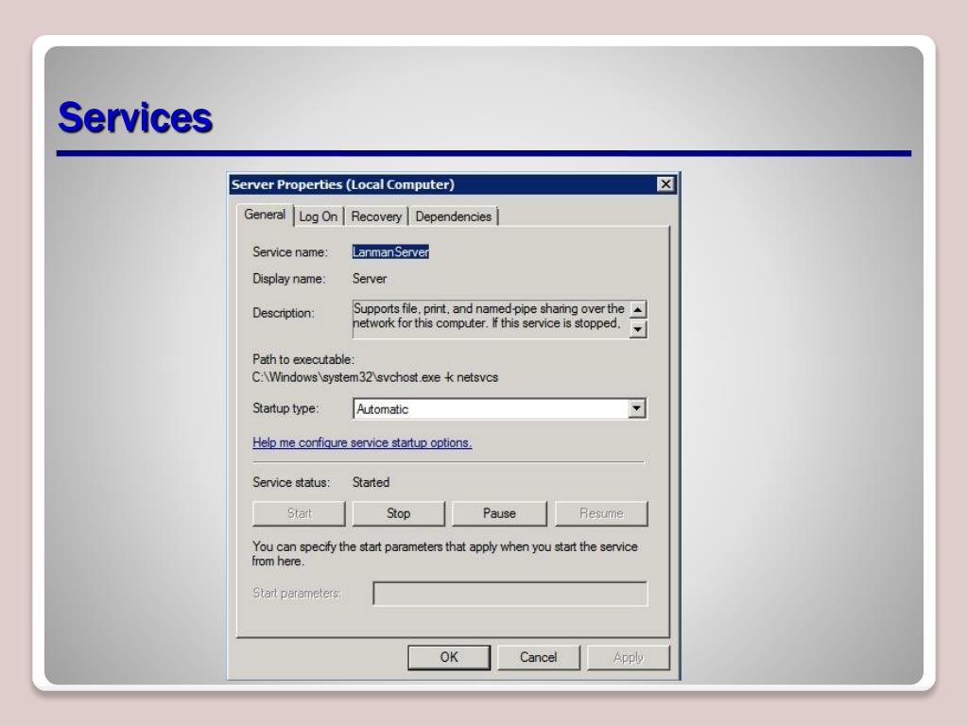Open the Log On tab
This screenshot has height=726, width=968.
click(x=318, y=216)
